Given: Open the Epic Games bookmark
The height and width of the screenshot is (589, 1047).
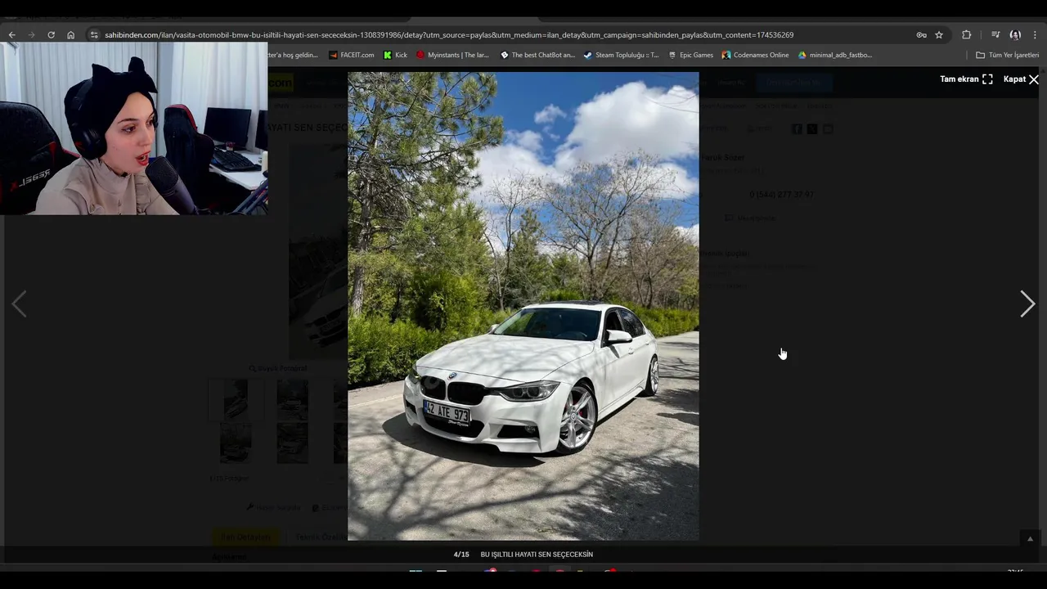Looking at the screenshot, I should (x=690, y=55).
